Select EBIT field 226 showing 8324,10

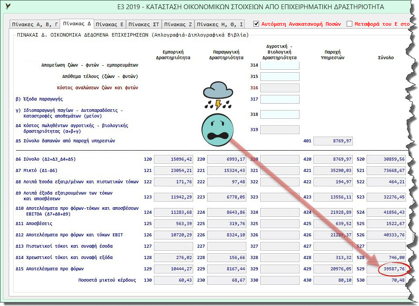click(x=227, y=235)
